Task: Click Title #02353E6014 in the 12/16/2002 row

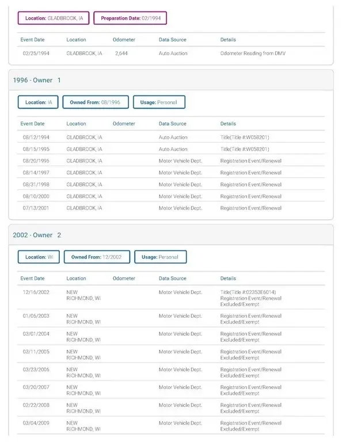Action: pos(248,292)
